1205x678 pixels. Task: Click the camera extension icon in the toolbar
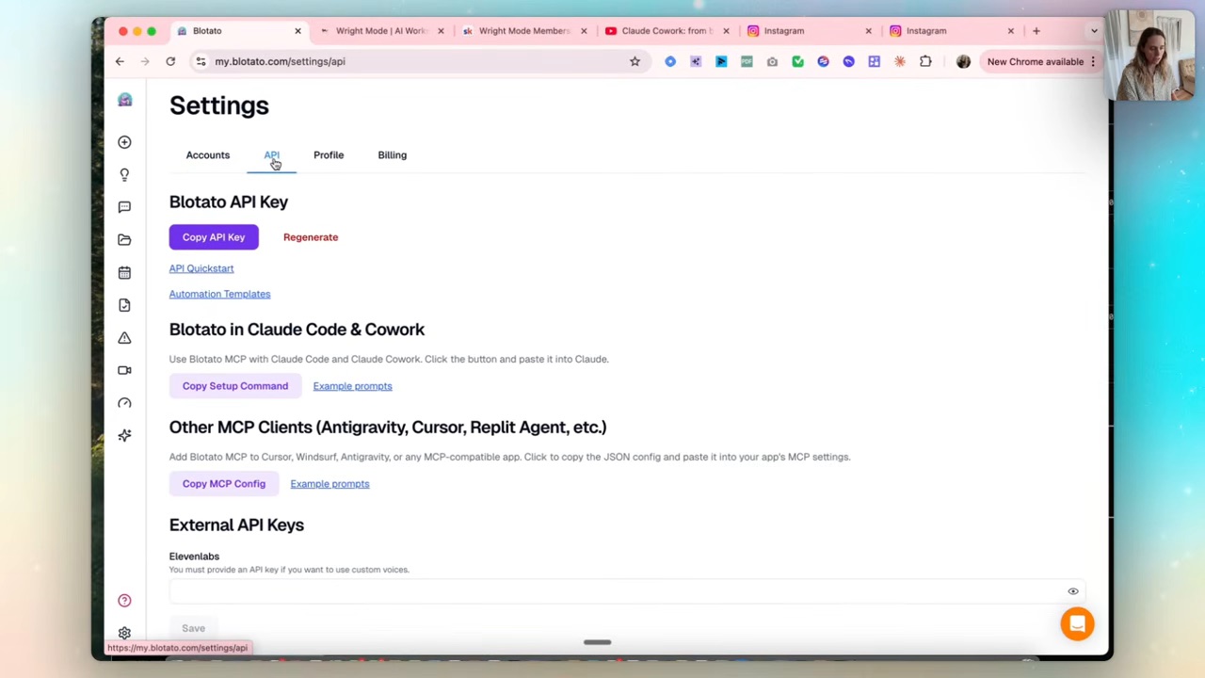[x=772, y=61]
